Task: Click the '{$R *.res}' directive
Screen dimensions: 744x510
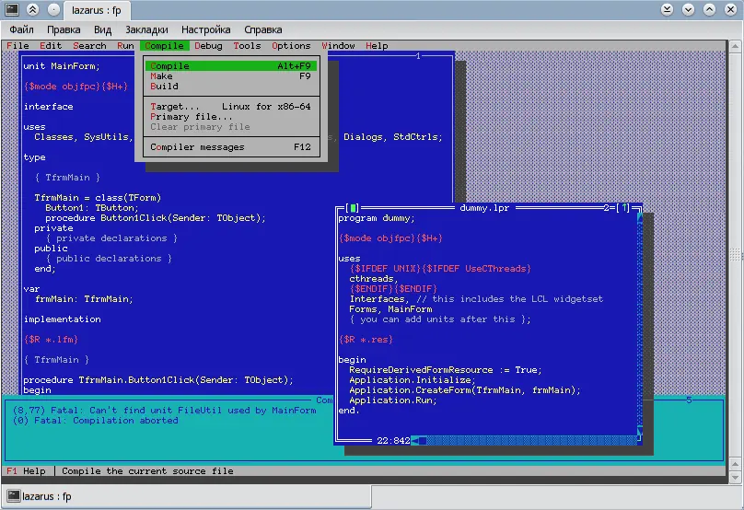Action: tap(366, 340)
